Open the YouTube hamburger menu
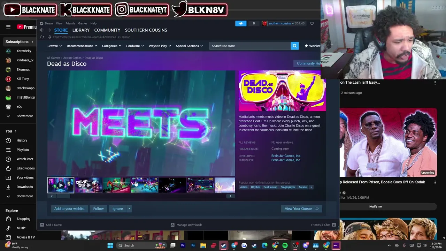 pos(8,27)
